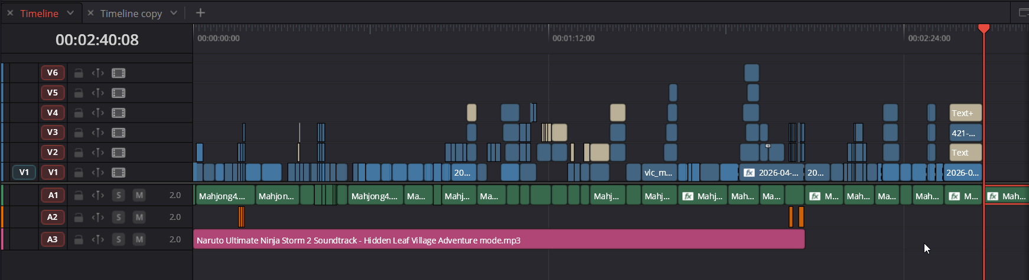
Task: Lock the V6 video track
Action: pyautogui.click(x=78, y=73)
